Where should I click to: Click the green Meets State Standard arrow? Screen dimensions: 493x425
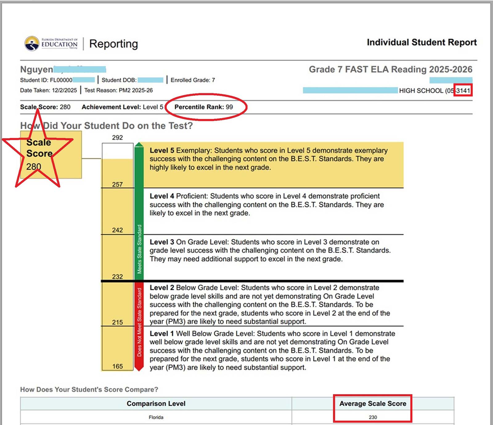point(139,212)
